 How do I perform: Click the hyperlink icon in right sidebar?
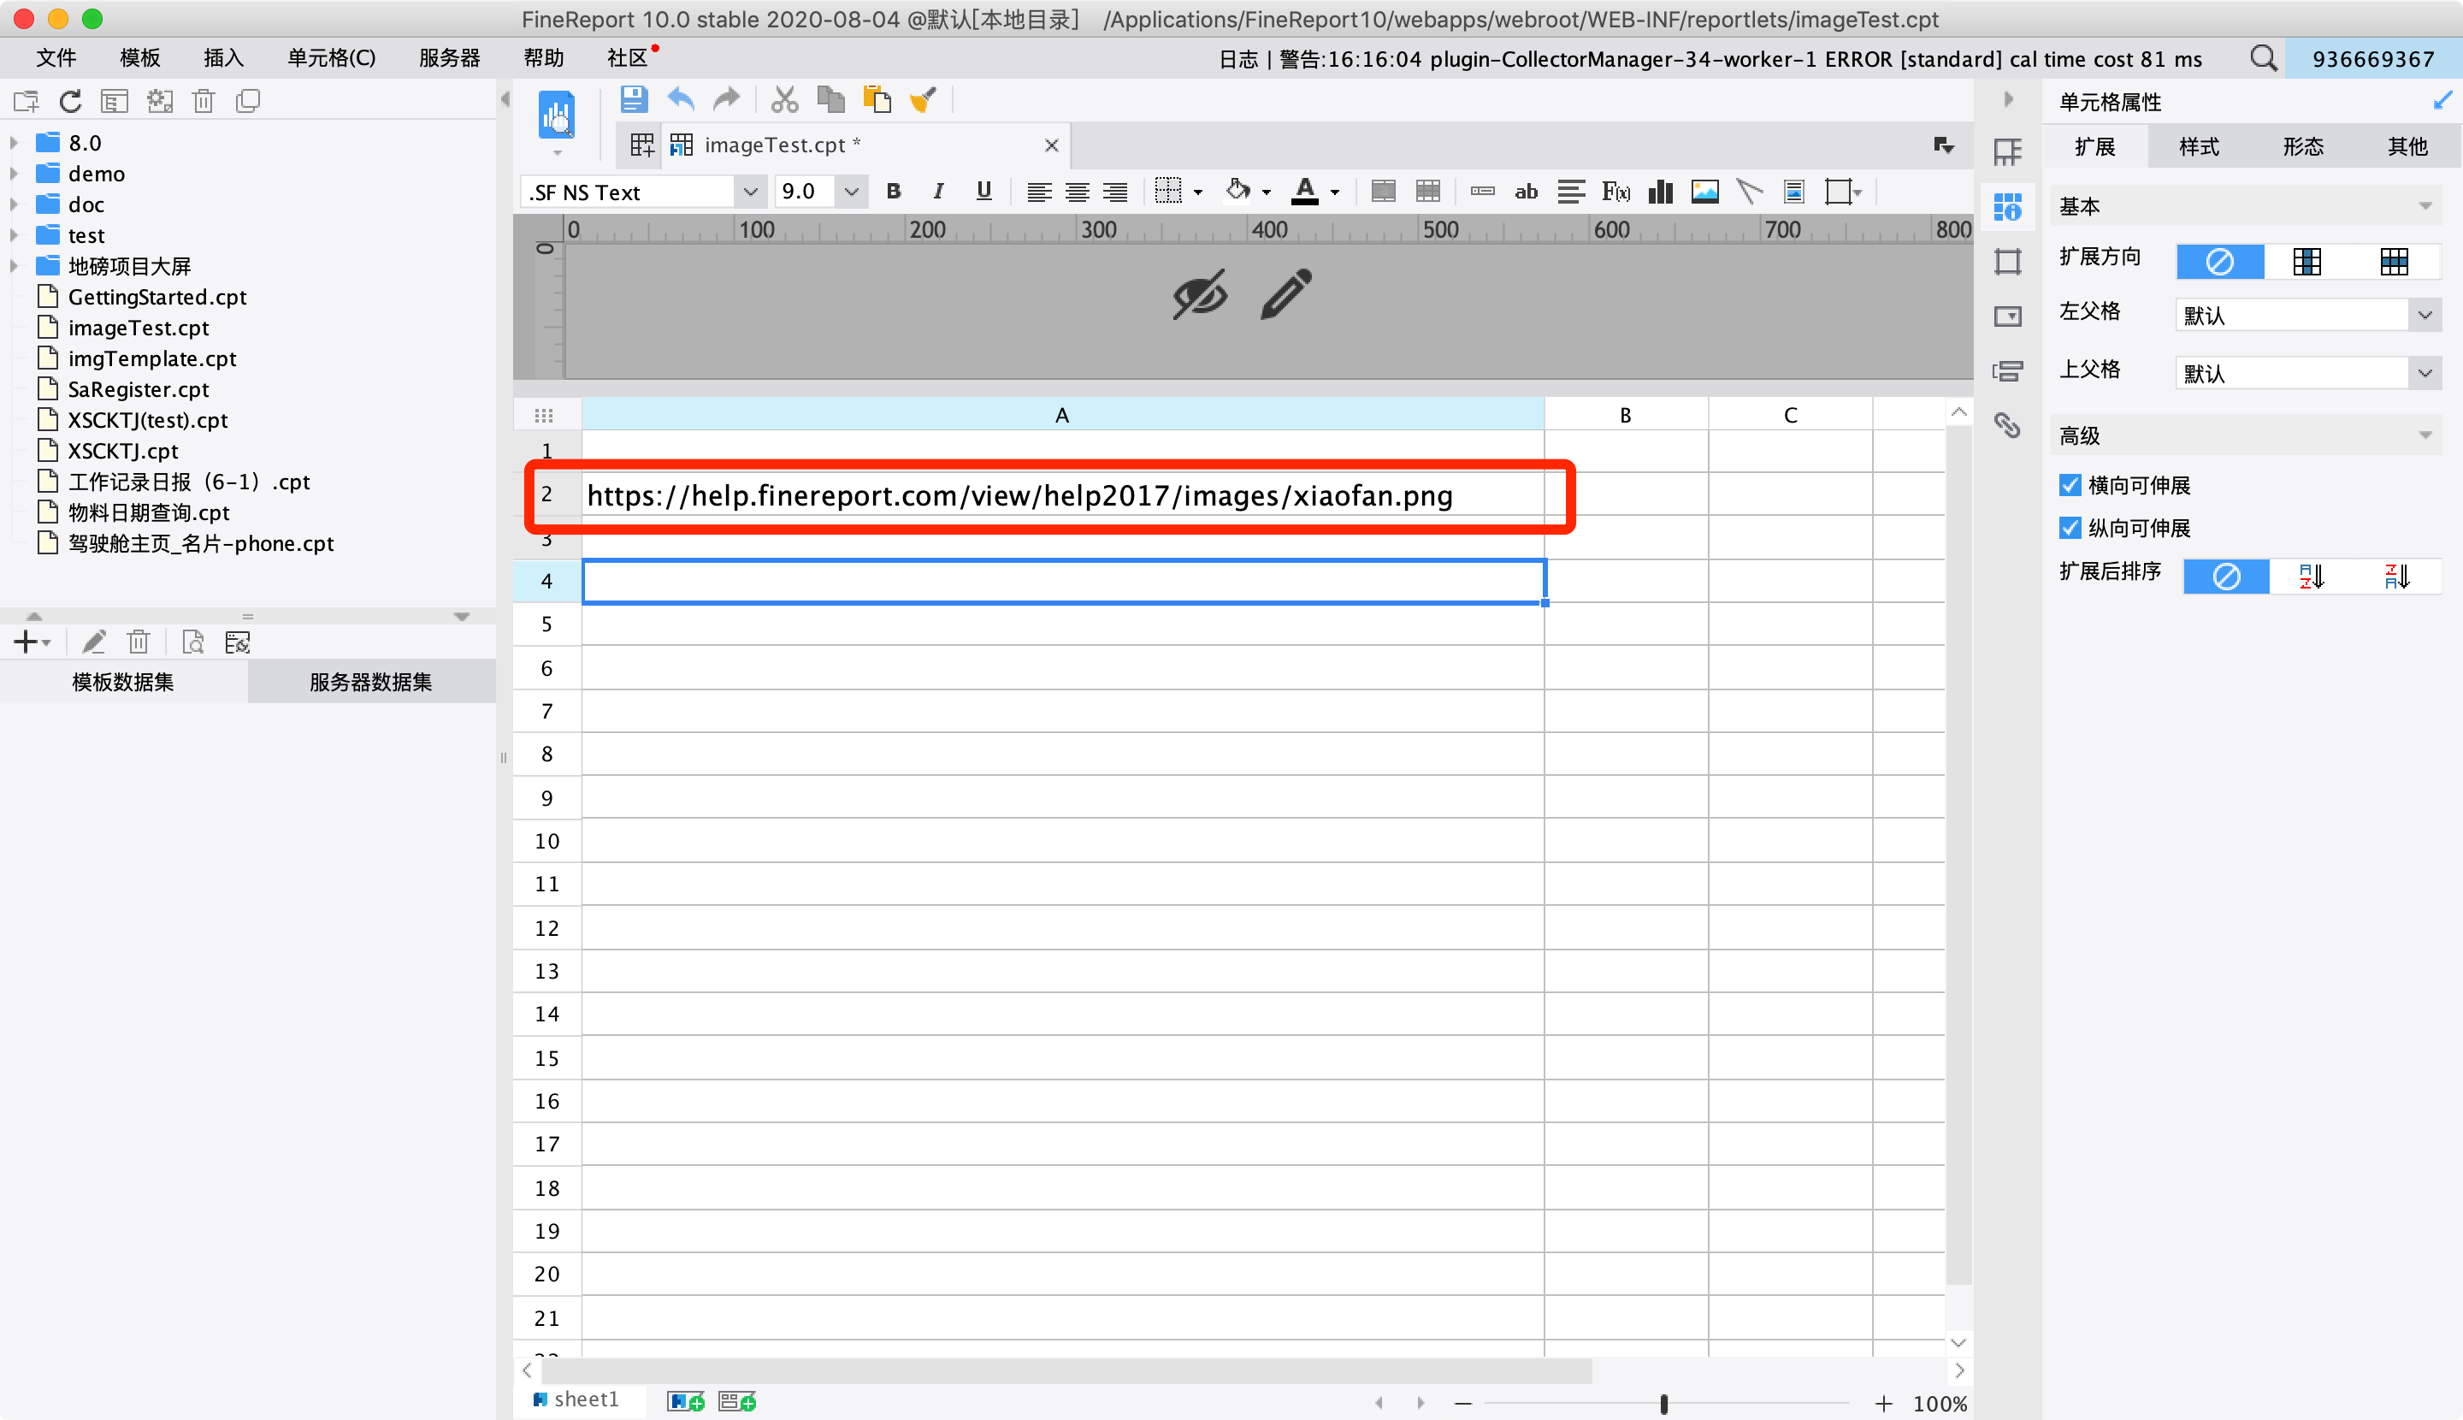2006,425
